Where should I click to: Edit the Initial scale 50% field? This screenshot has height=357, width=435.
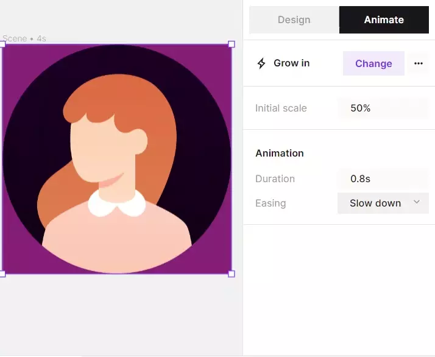pyautogui.click(x=383, y=108)
